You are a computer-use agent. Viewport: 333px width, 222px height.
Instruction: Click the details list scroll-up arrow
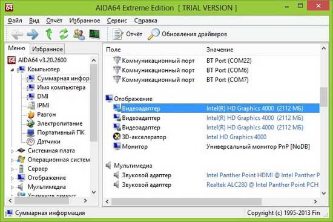[323, 48]
